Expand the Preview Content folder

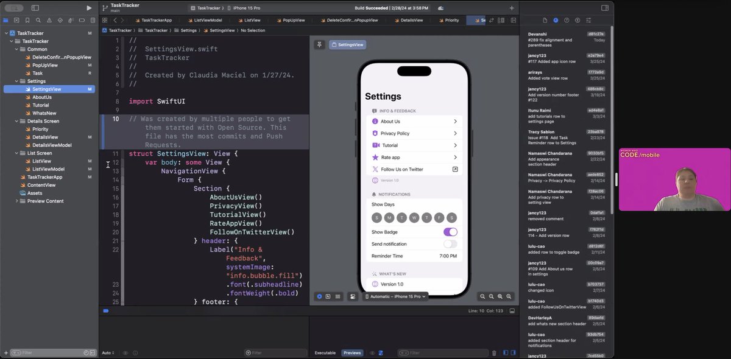pos(15,201)
